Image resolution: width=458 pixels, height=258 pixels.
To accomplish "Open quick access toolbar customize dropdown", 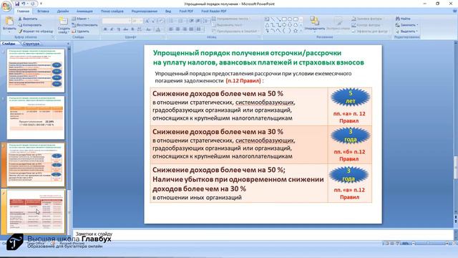I will point(41,4).
